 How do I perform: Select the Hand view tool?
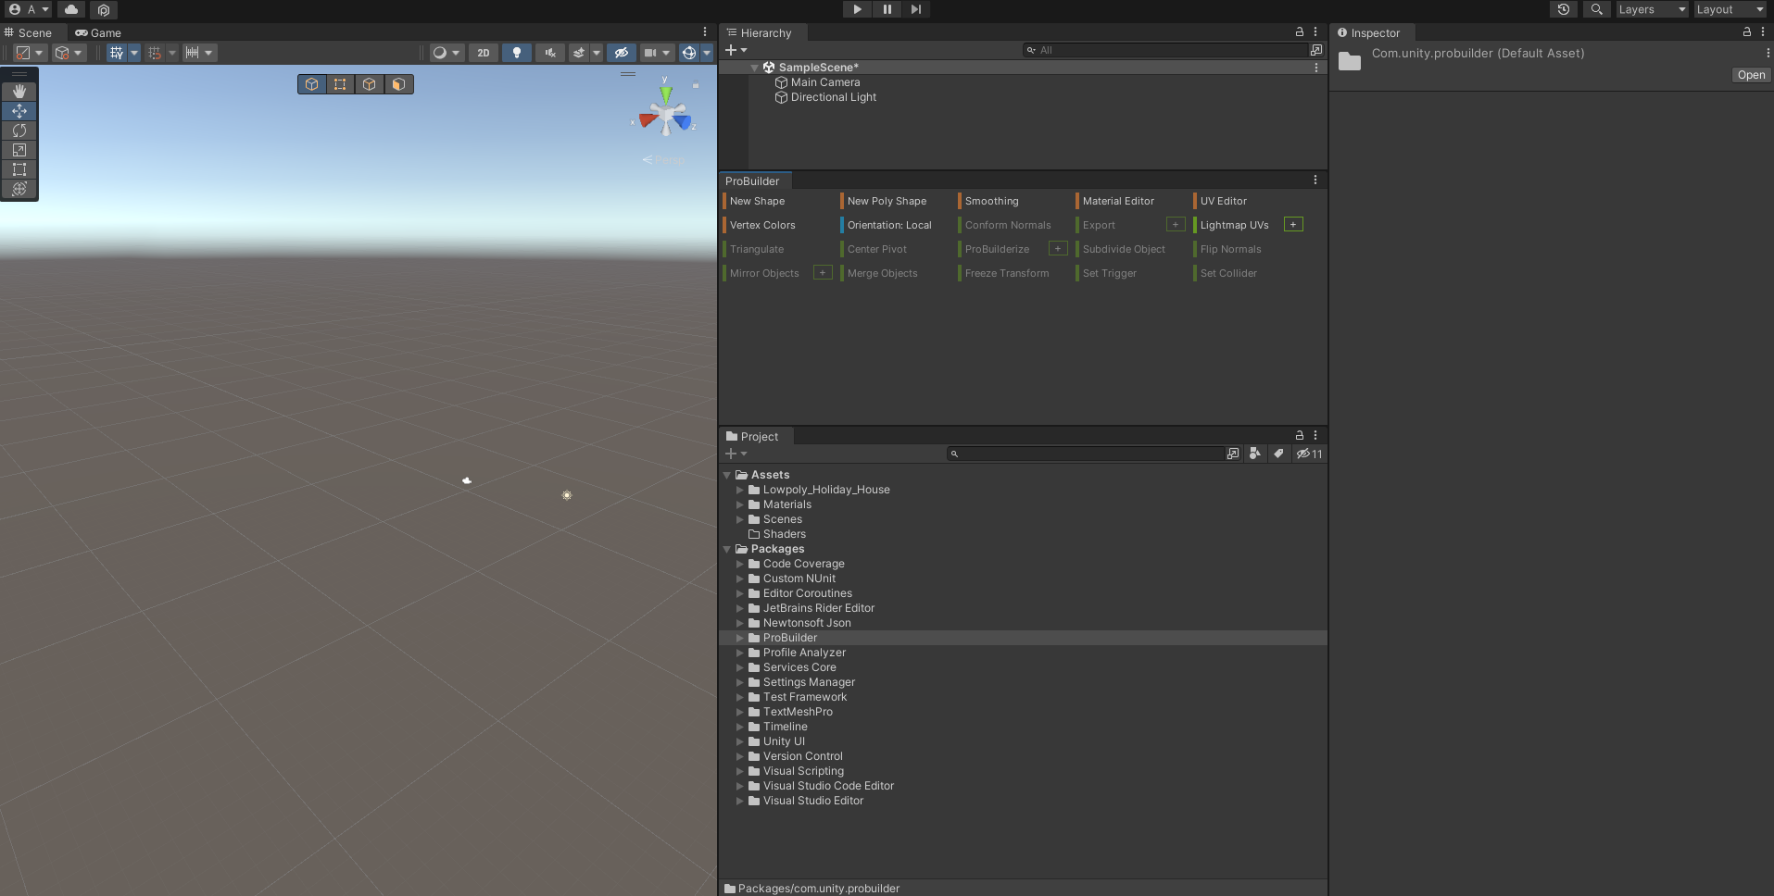(x=19, y=92)
